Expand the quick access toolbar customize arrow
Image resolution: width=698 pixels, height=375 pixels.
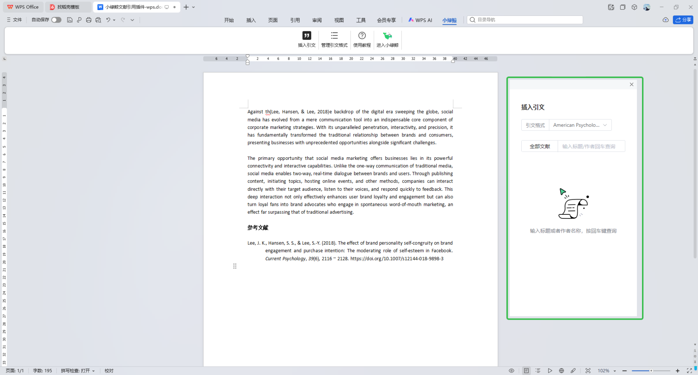pos(132,20)
